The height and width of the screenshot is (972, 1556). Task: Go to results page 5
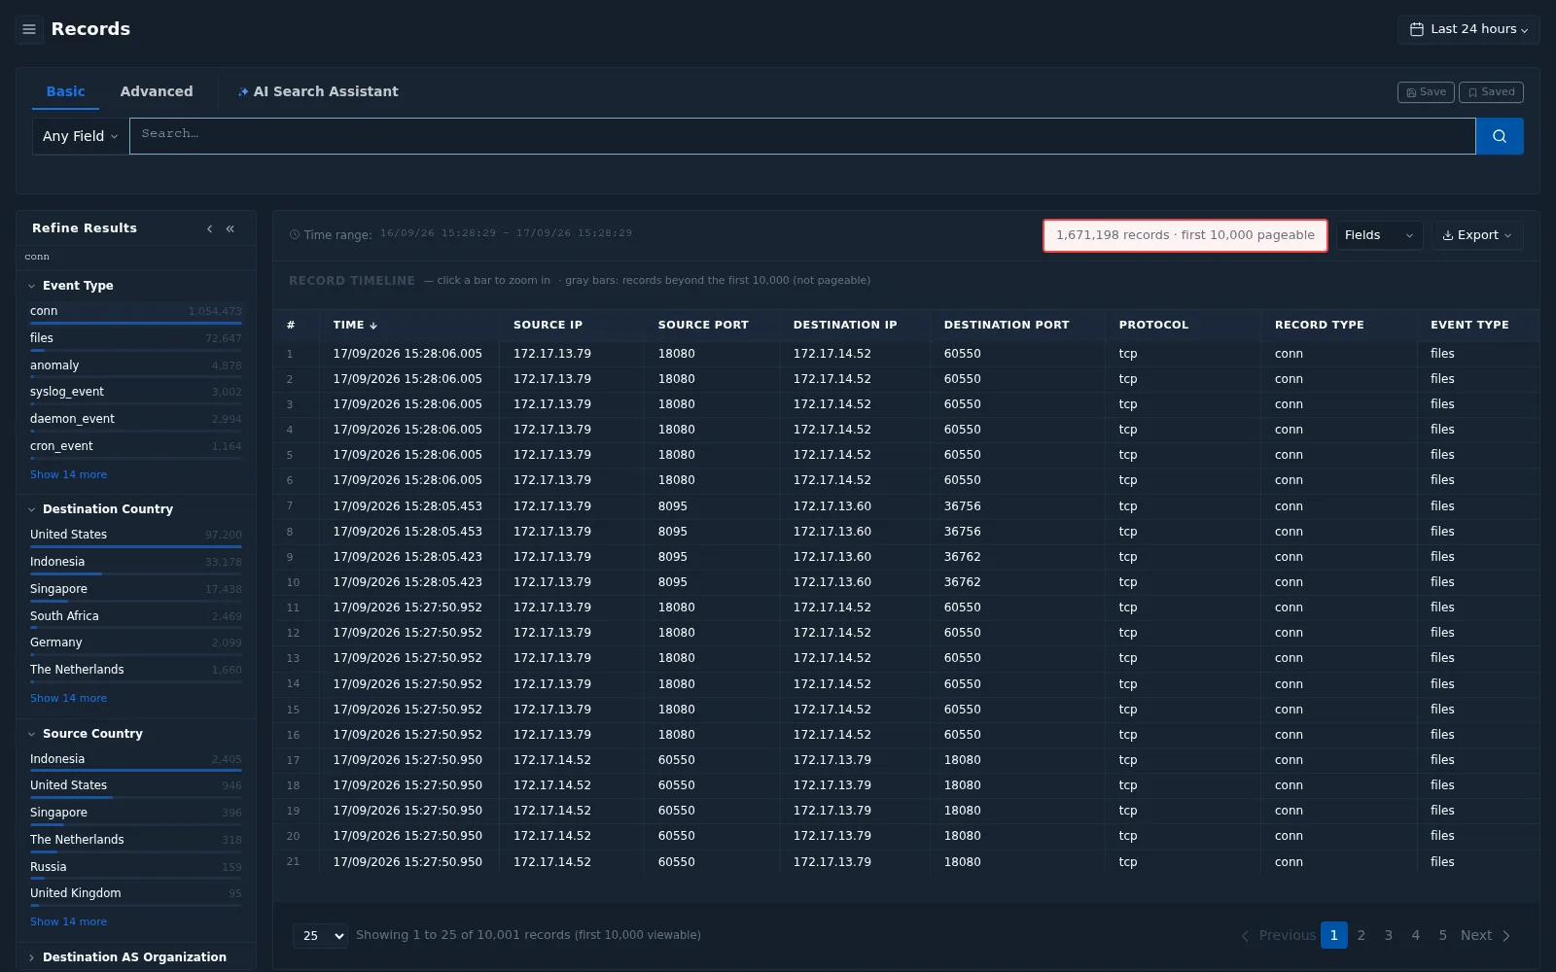tap(1443, 936)
